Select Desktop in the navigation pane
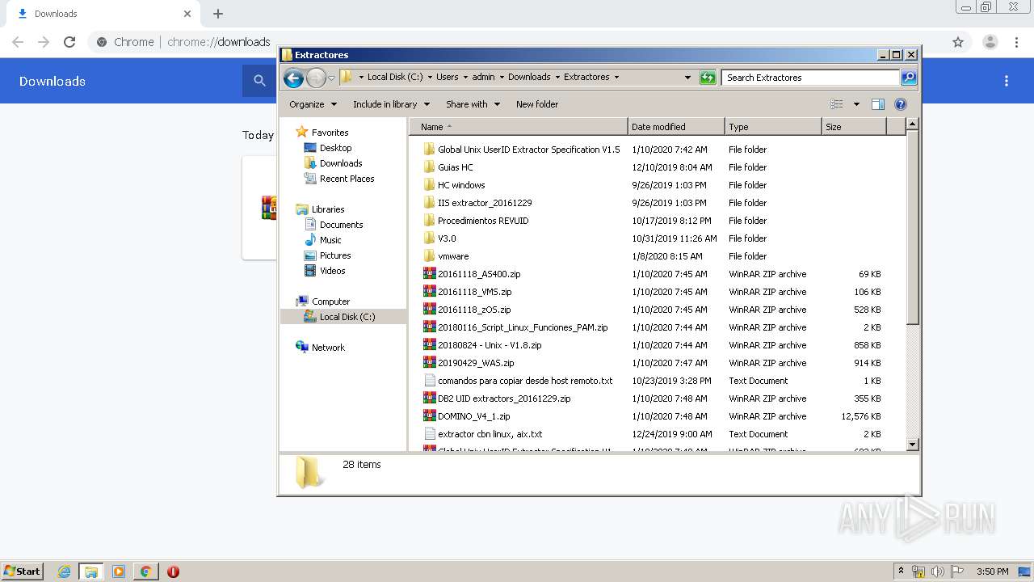Image resolution: width=1034 pixels, height=582 pixels. pyautogui.click(x=335, y=148)
